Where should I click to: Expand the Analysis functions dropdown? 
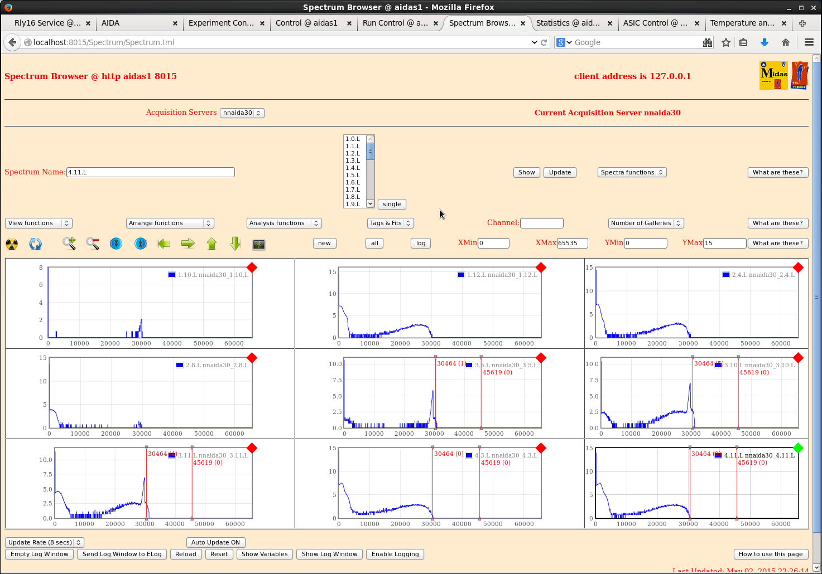[284, 223]
